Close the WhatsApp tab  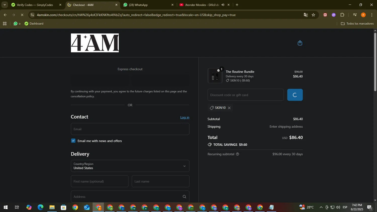coord(172,5)
